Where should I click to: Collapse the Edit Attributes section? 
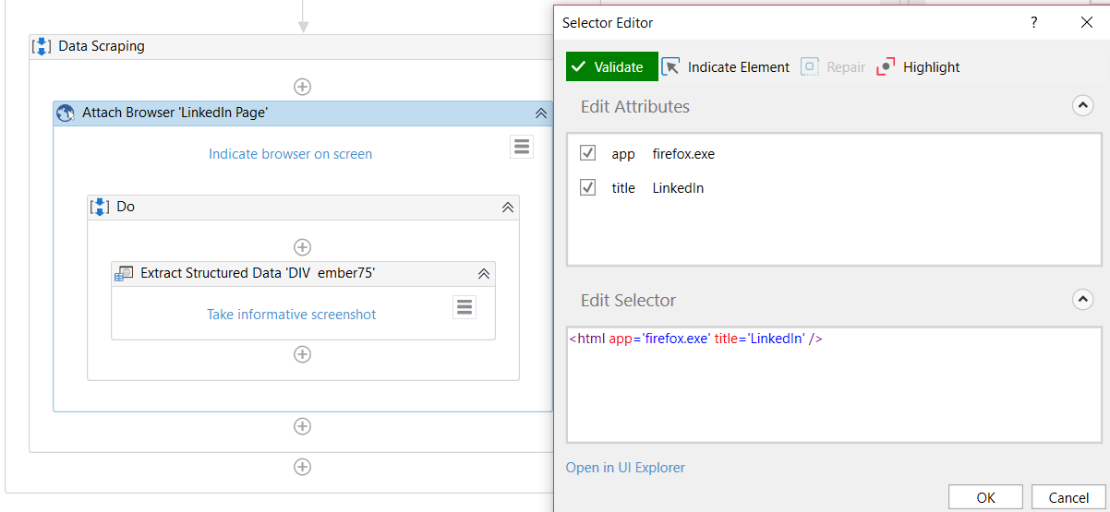coord(1082,106)
